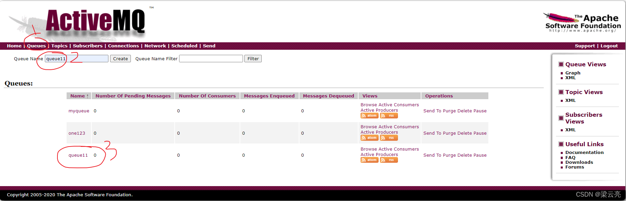
Task: Open the Send menu item
Action: (209, 46)
